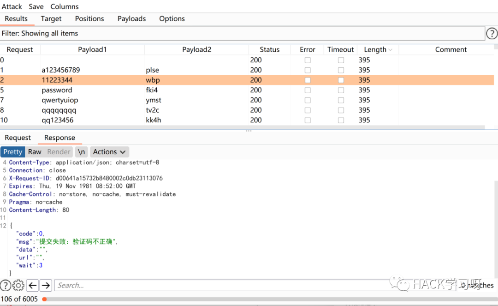
Task: Switch to the Payloads tab
Action: pos(131,19)
